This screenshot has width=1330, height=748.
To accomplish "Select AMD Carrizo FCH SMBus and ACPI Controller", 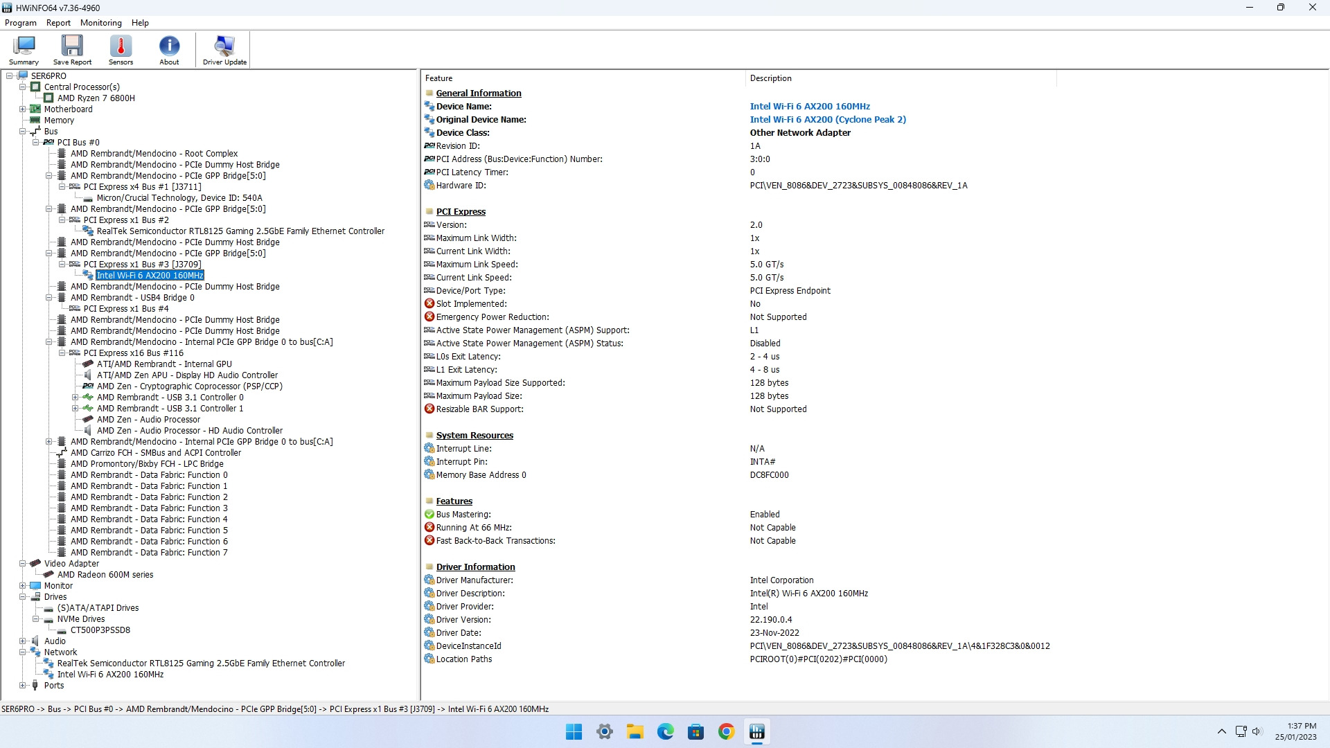I will (156, 453).
